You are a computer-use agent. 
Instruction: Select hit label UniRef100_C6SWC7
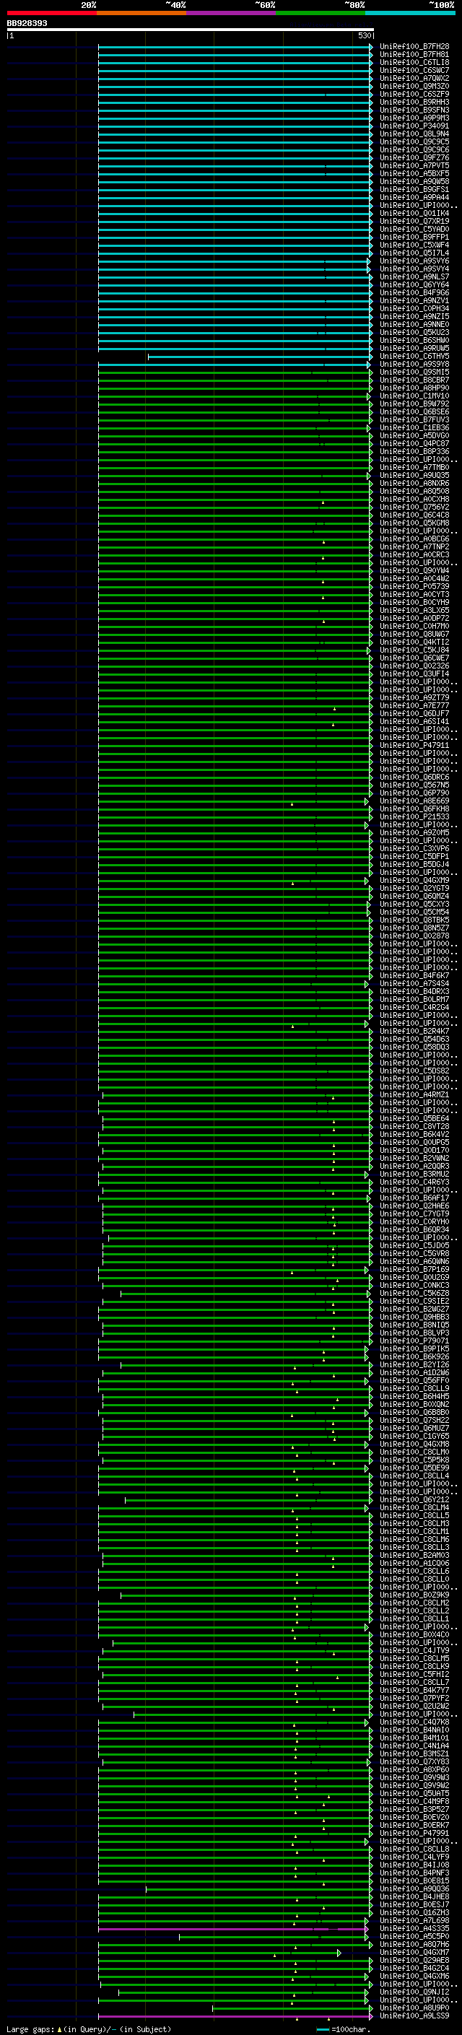point(414,70)
